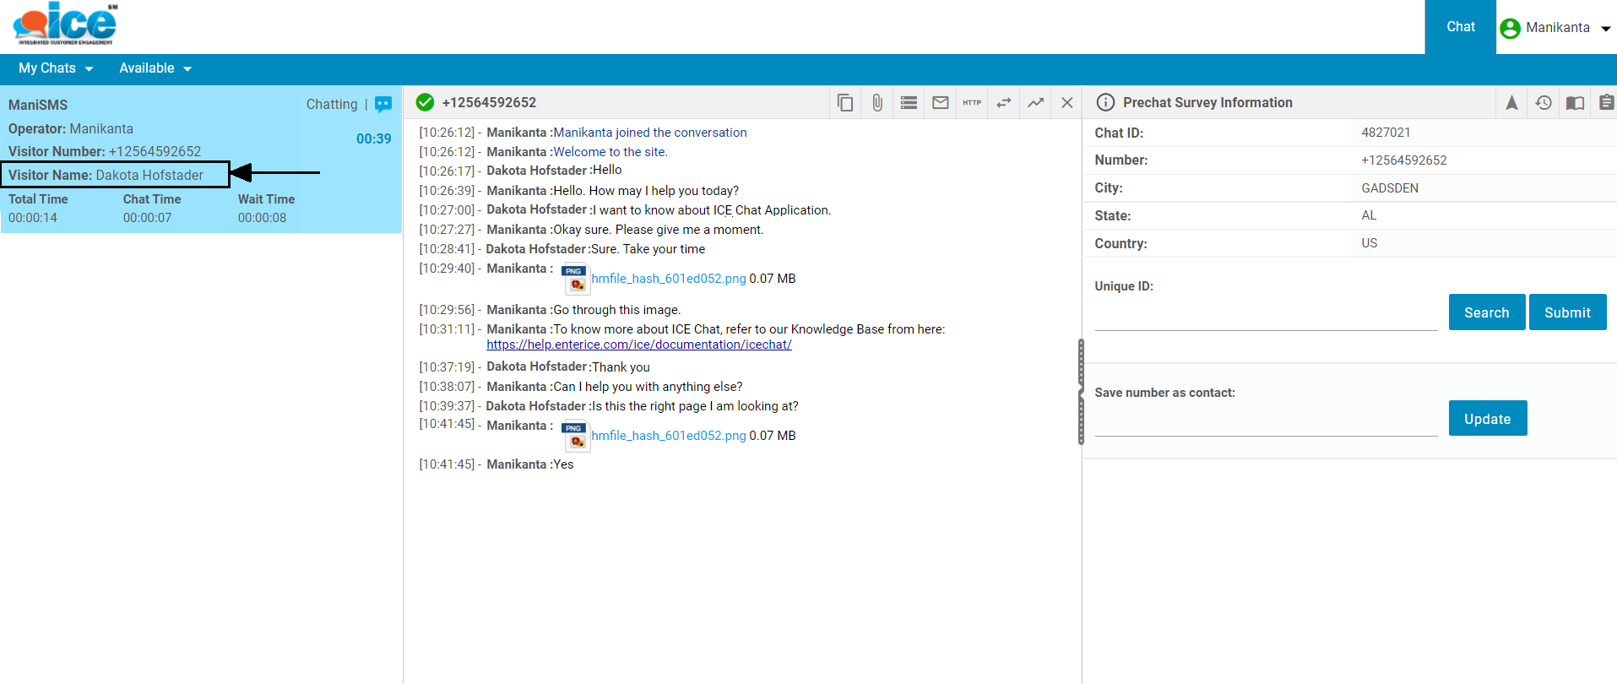Click the navigation arrow icon
The width and height of the screenshot is (1617, 684).
(x=1511, y=103)
